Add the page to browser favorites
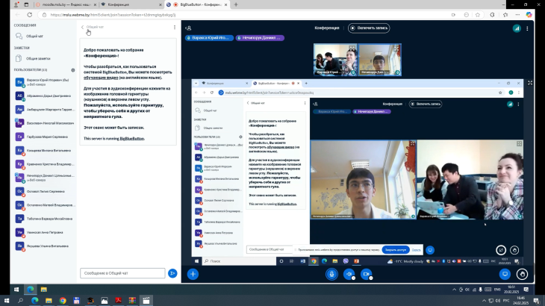The height and width of the screenshot is (306, 545). [478, 15]
